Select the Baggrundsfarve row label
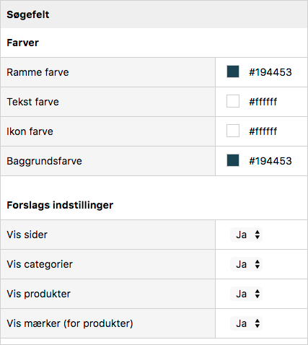308x345 pixels. [44, 161]
